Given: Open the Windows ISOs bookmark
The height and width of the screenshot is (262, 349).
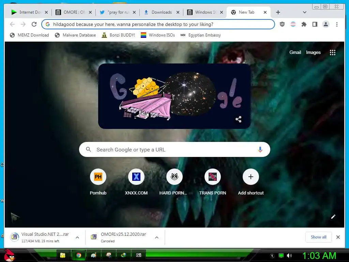Looking at the screenshot, I should 158,35.
